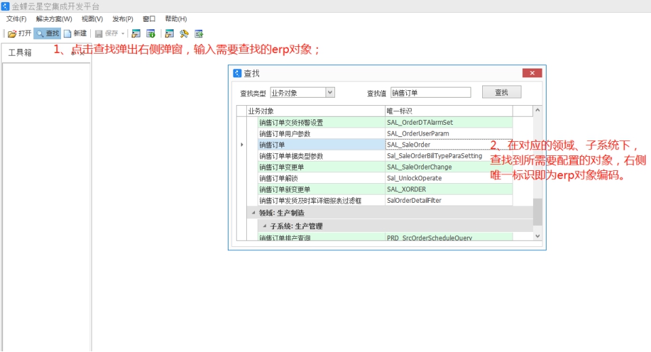Click the SalOrderDetailFilter identifier cell
Screen dimensions: 651x352
(449, 201)
